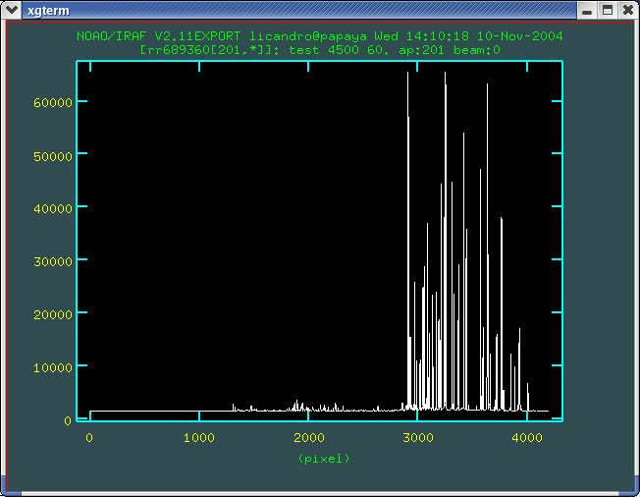Screen dimensions: 640x497
Task: Click the 4000 x-axis tick label
Action: [527, 438]
